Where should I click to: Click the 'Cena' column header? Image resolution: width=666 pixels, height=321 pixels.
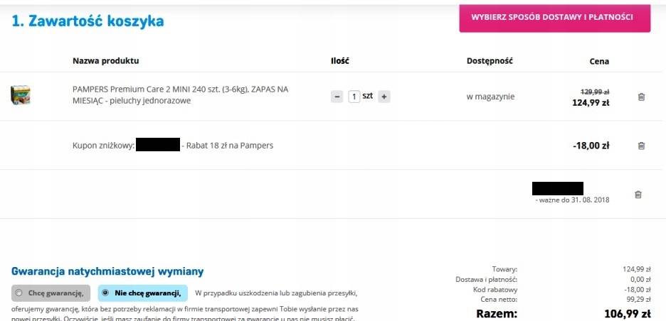599,62
